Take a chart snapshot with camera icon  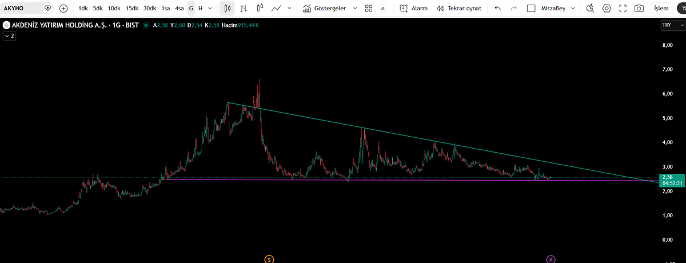pos(639,9)
